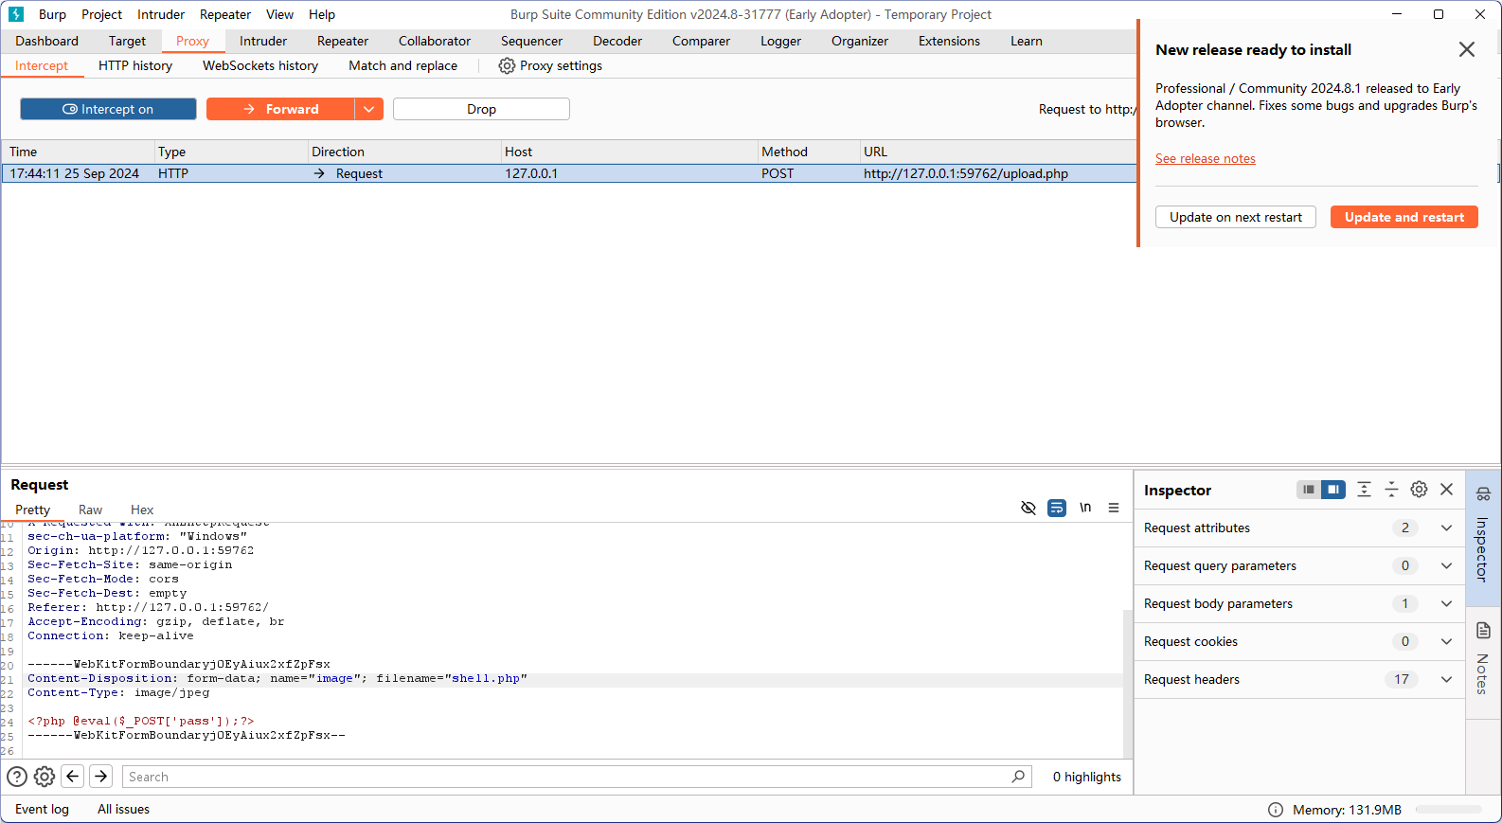Open request editor hamburger menu
Screen dimensions: 1502x823
(x=1114, y=508)
